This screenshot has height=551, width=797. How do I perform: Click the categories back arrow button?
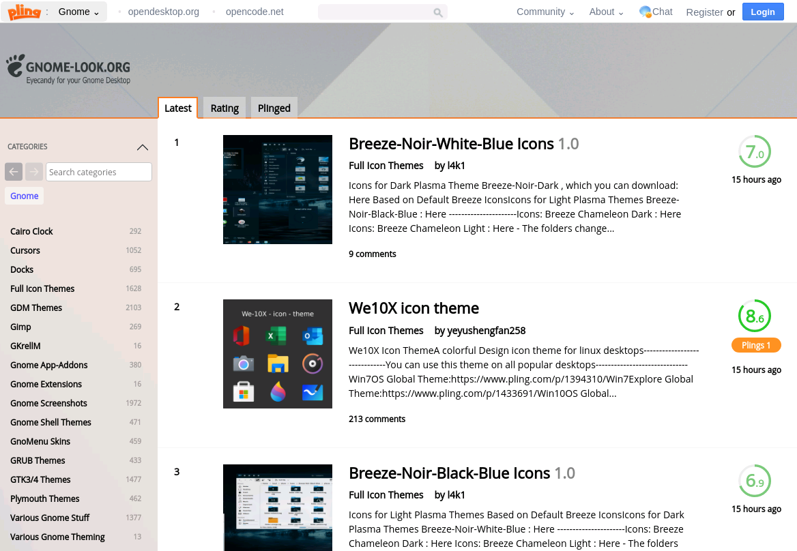pyautogui.click(x=14, y=172)
